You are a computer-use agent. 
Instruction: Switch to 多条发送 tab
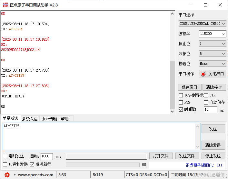[x=30, y=119]
